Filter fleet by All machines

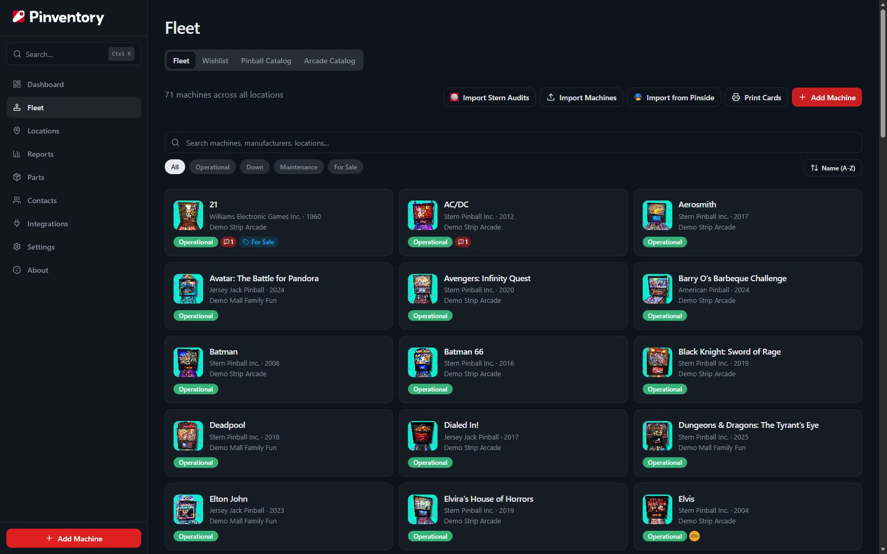point(175,167)
